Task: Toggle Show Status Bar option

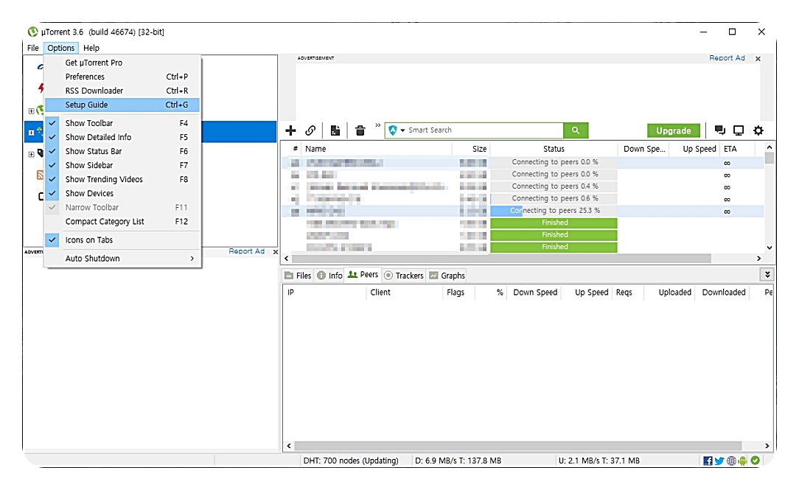Action: point(122,151)
